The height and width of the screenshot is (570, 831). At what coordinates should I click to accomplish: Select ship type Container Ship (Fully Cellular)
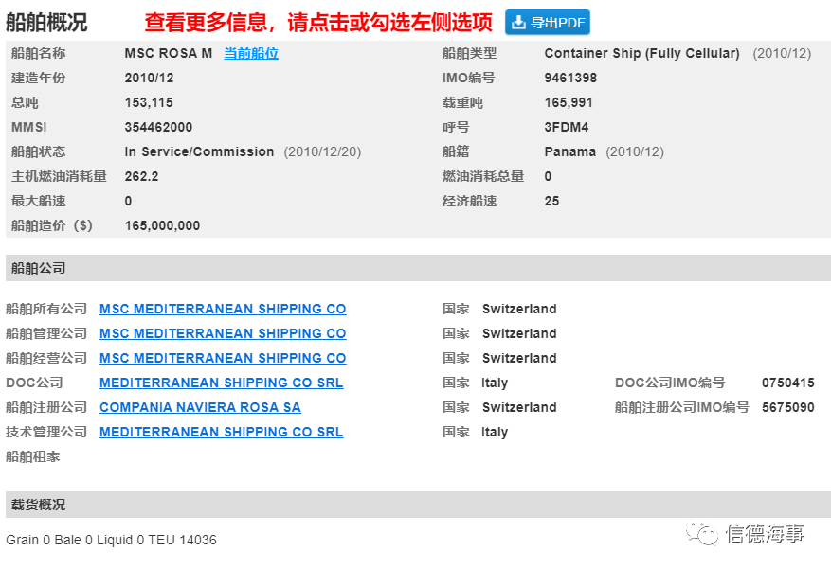pyautogui.click(x=641, y=53)
